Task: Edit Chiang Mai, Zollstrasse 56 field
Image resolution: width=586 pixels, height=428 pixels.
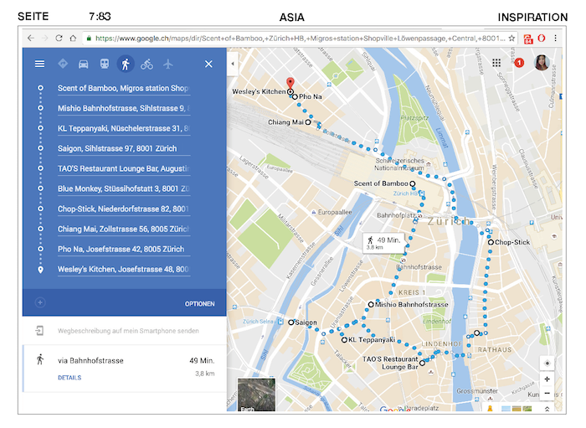Action: (124, 229)
